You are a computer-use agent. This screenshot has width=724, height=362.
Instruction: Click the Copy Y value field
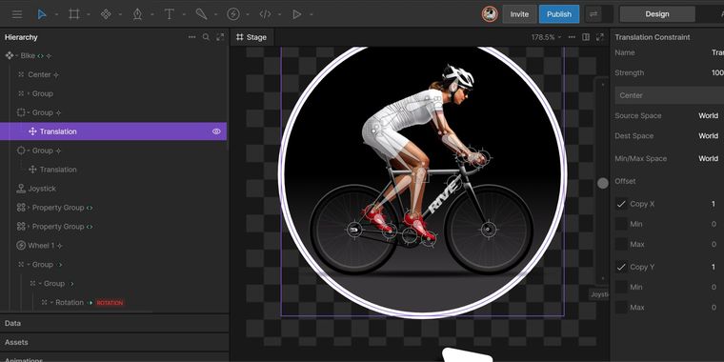point(714,267)
